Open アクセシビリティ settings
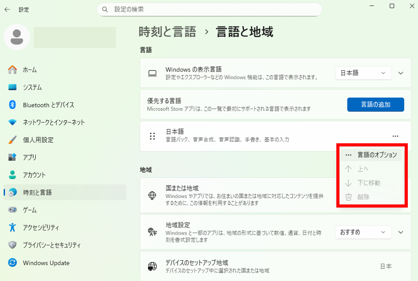The height and width of the screenshot is (281, 418). 41,227
